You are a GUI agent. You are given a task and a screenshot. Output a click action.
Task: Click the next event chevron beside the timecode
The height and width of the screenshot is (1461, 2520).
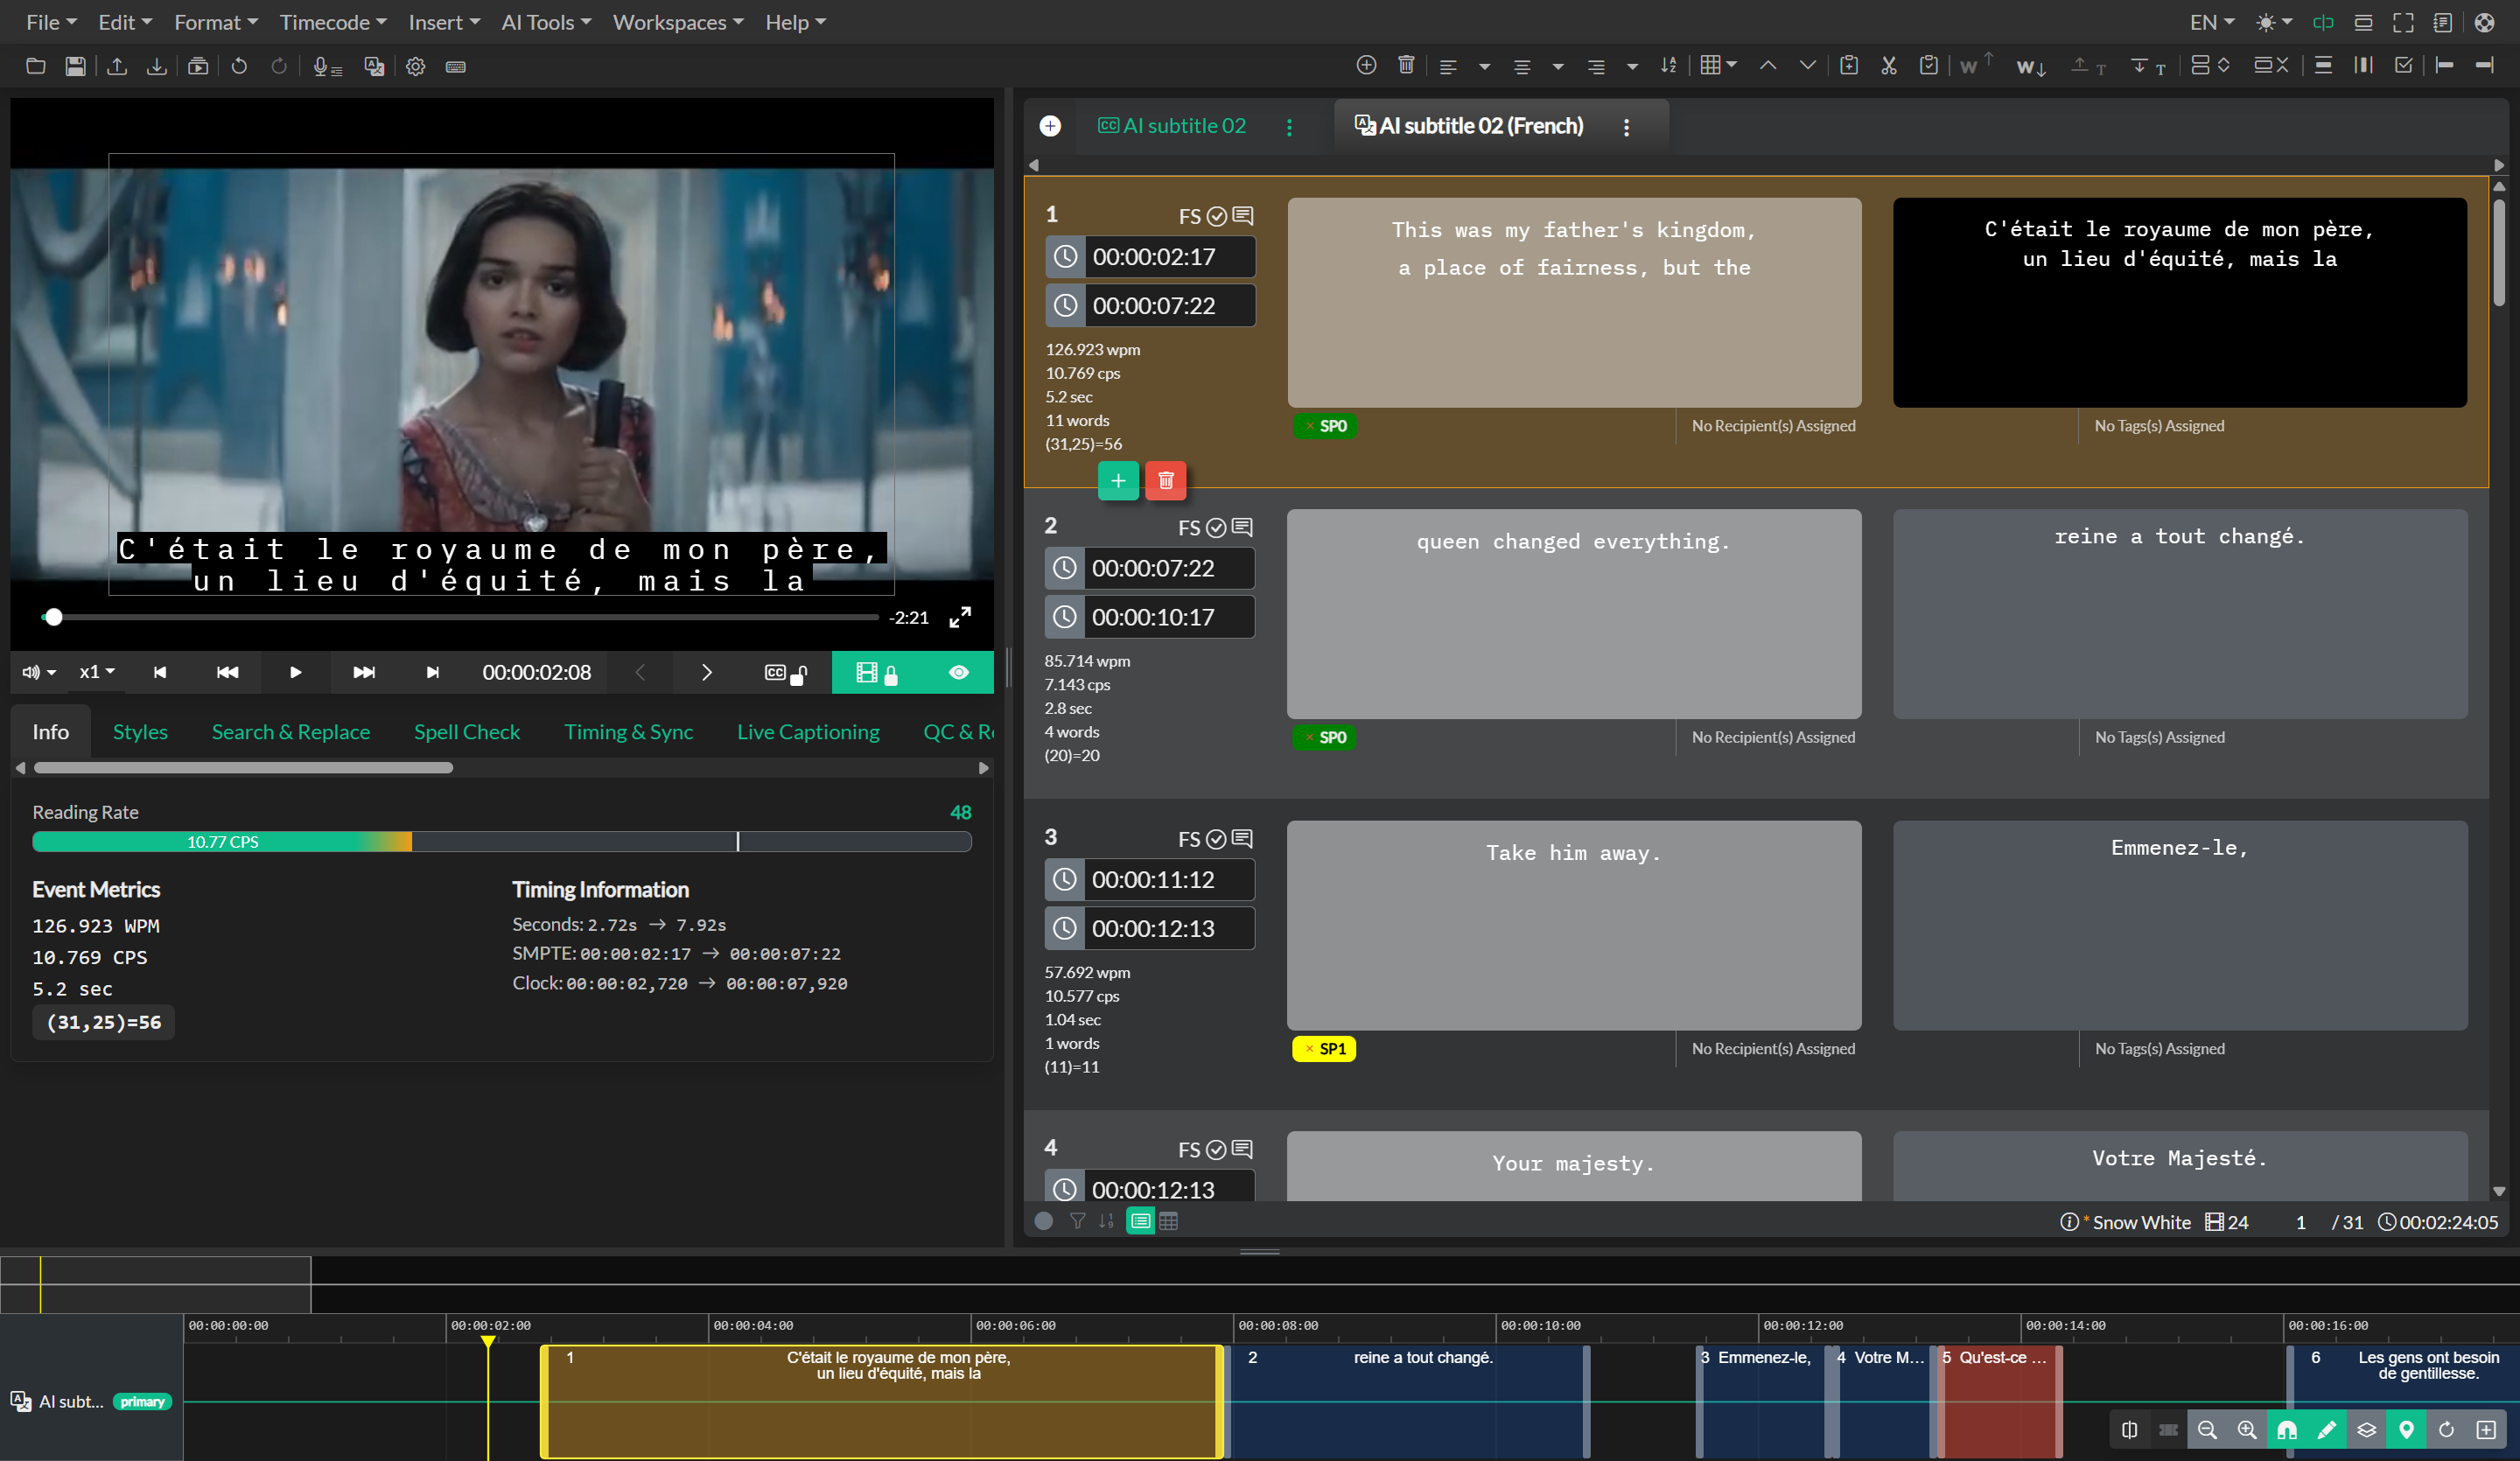(x=706, y=672)
